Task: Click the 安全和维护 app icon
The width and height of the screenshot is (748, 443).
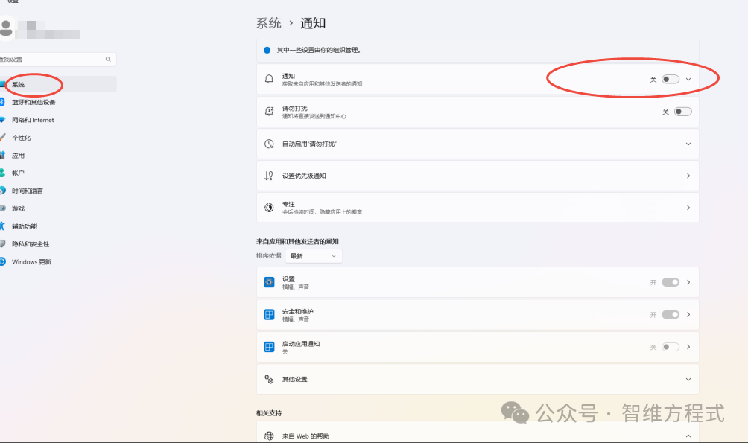Action: [269, 314]
